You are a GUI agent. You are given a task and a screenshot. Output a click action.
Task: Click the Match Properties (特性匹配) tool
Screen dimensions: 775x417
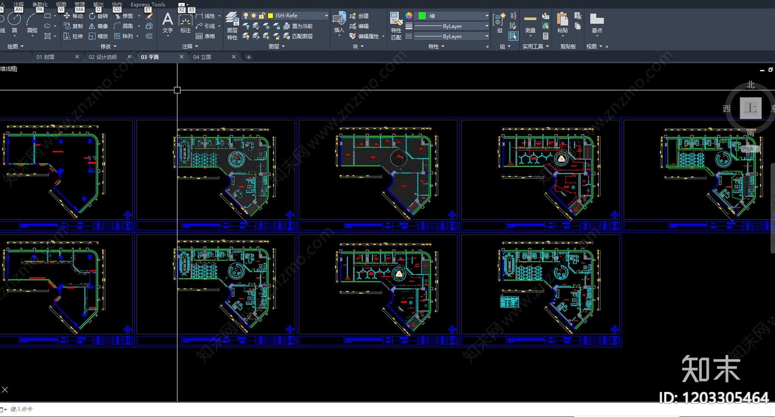396,26
